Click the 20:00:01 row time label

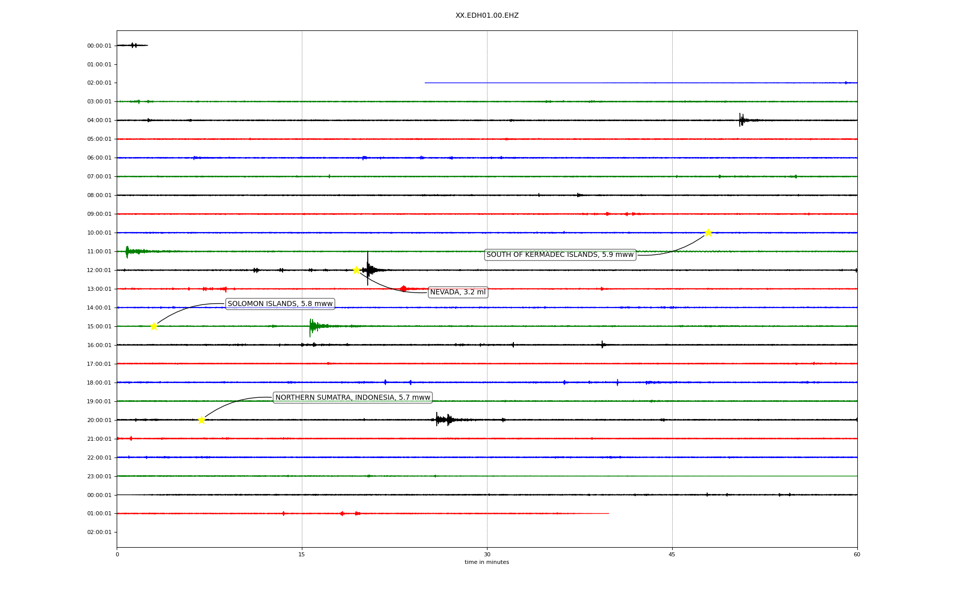[99, 420]
